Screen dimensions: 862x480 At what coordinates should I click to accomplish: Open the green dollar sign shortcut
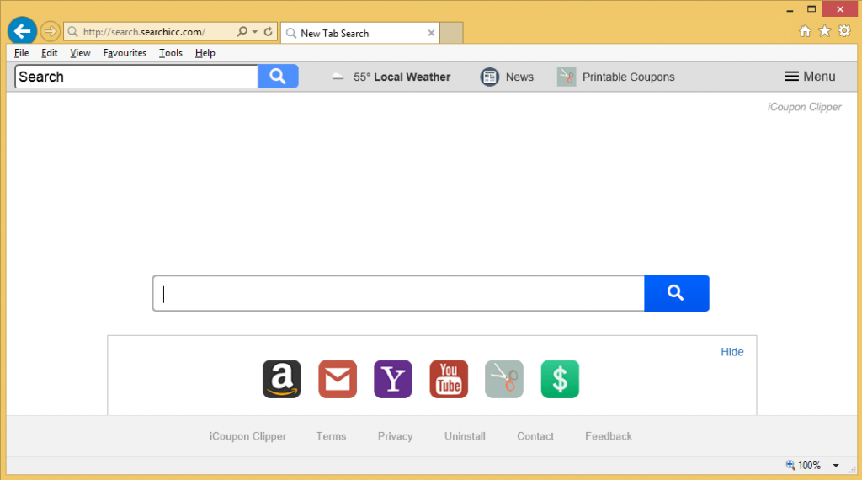pyautogui.click(x=560, y=379)
